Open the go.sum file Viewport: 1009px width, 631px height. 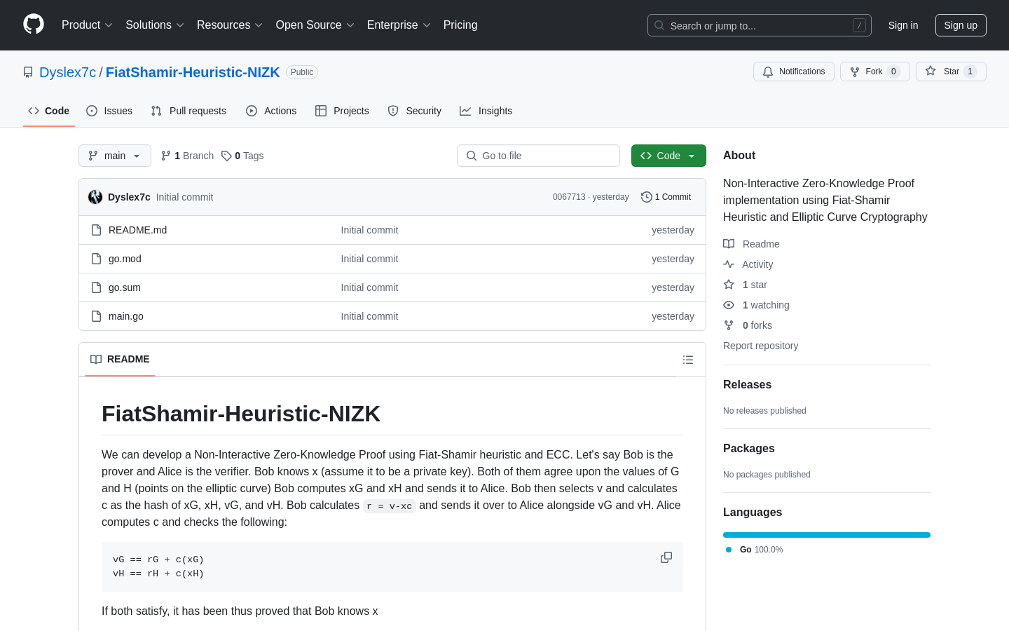tap(125, 287)
